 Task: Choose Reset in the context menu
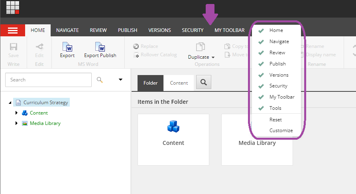[x=276, y=120]
